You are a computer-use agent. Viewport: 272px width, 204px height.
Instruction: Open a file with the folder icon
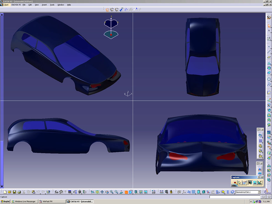tap(9, 192)
